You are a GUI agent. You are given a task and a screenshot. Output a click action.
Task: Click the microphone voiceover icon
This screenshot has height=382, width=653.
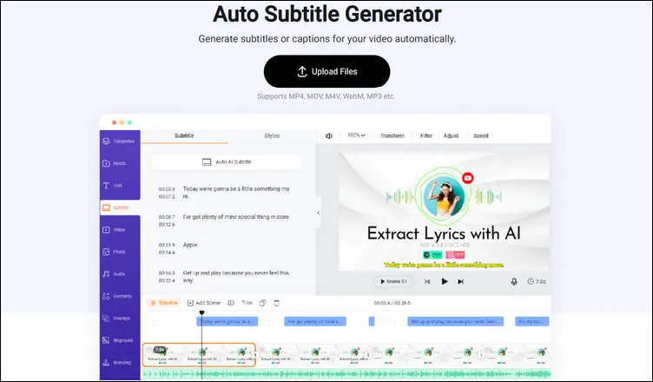coord(514,281)
